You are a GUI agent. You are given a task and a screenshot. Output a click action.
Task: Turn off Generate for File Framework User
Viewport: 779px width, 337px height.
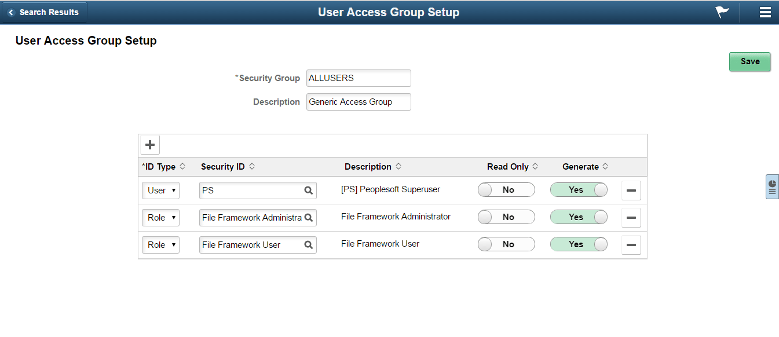tap(578, 244)
